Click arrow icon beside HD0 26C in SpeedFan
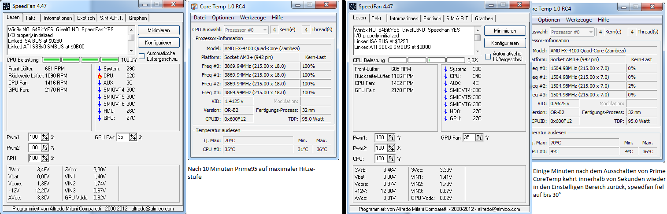Viewport: 667px width, 214px height. click(x=100, y=111)
